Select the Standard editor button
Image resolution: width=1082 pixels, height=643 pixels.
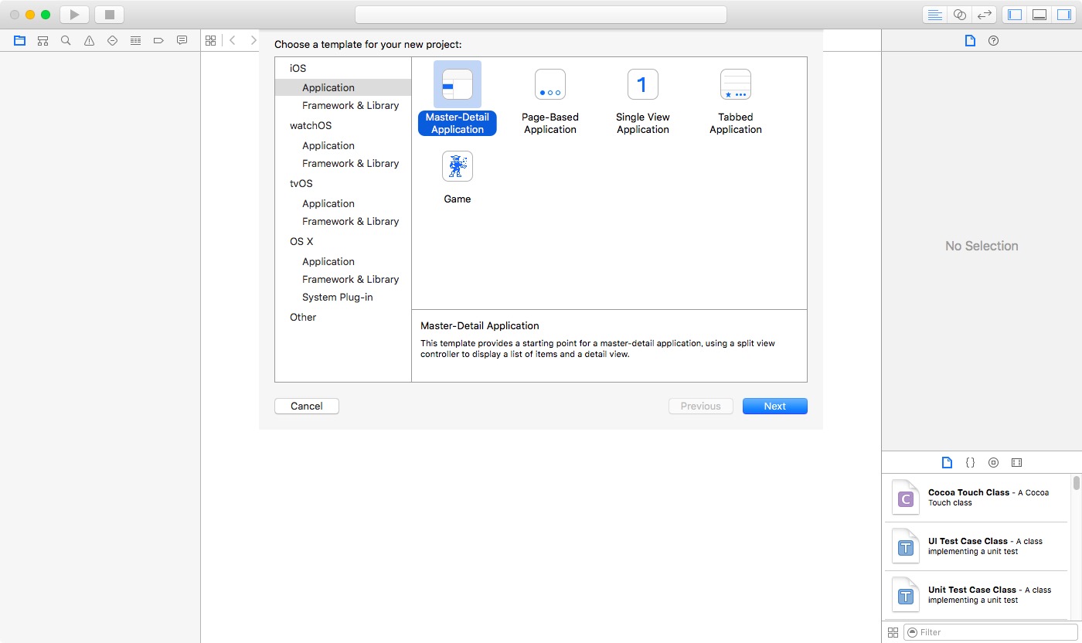pos(935,15)
